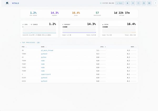Click the disk Used: 71.6 GB label
This screenshot has height=111, width=158.
click(107, 35)
